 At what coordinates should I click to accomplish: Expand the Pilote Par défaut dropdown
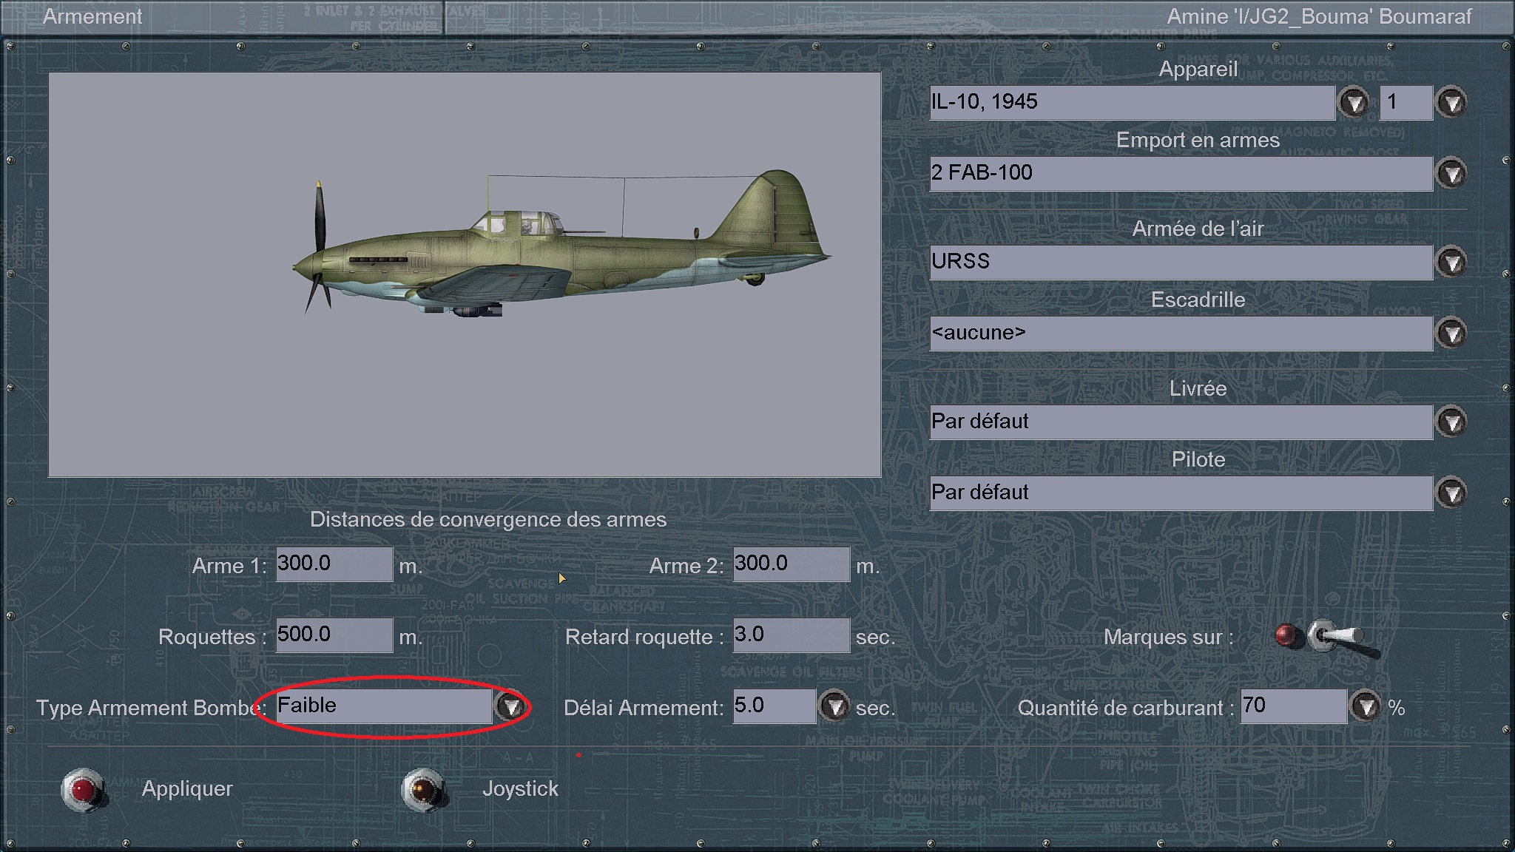click(1451, 493)
